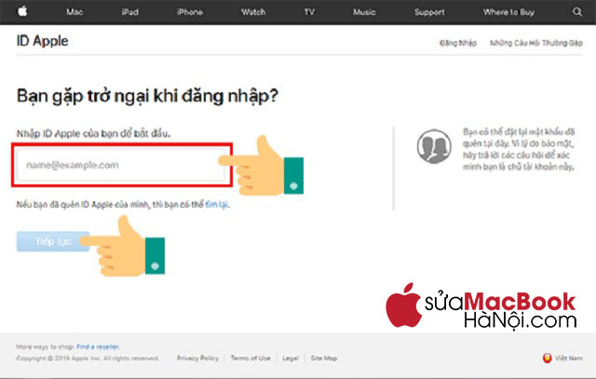Open the Support menu
Screen dimensions: 596x379
[429, 12]
